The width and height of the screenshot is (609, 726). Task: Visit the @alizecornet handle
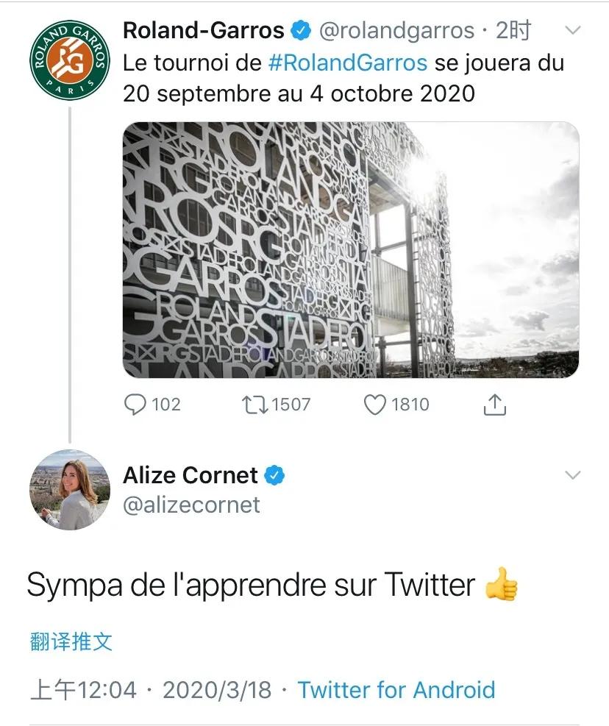click(x=191, y=505)
